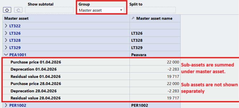Select the Residual value 28.04.2026 row label
239x108 pixels.
pos(36,98)
